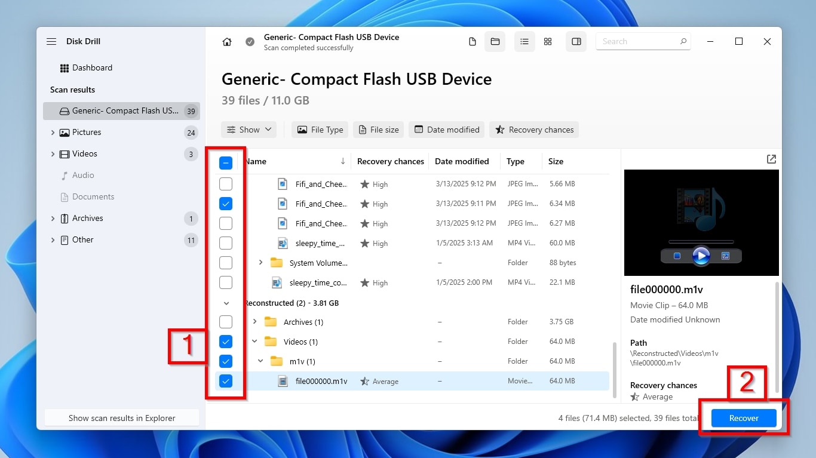Viewport: 816px width, 458px height.
Task: Click the 1/5/2025 3:13 AM sleepy_time MP4 icon
Action: [x=283, y=243]
